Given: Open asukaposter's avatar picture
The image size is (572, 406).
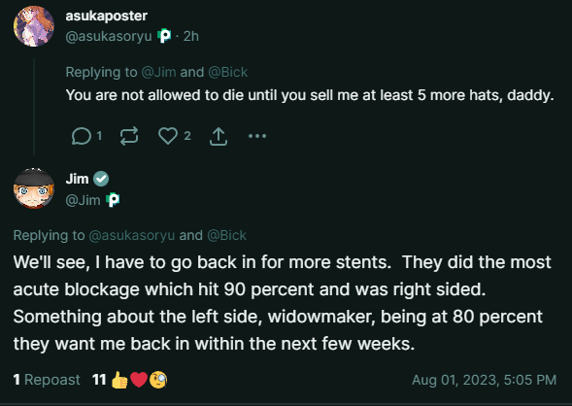Looking at the screenshot, I should [x=34, y=26].
